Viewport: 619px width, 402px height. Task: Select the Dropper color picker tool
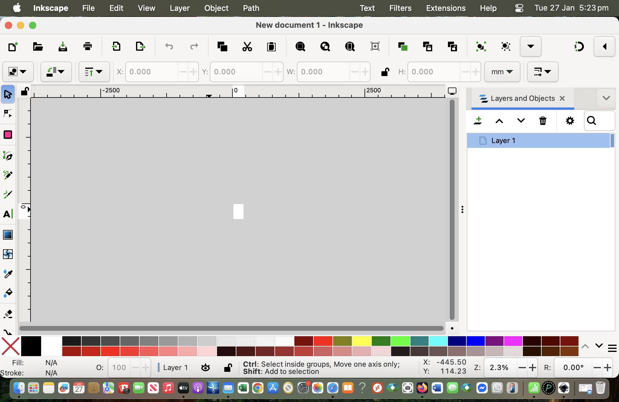point(8,274)
